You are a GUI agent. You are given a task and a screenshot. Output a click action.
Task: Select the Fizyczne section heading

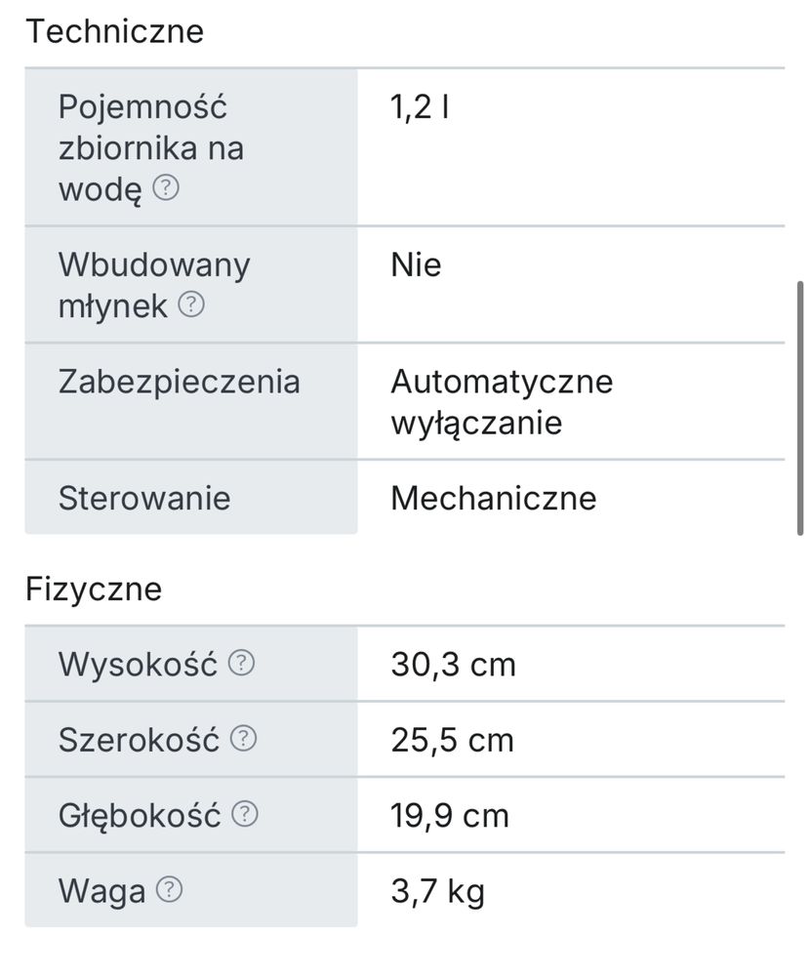coord(94,589)
